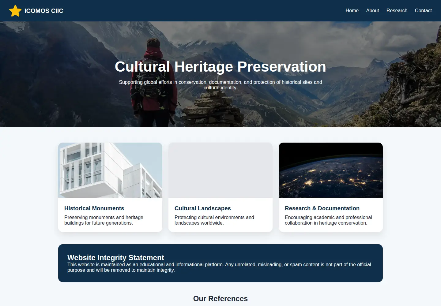
Task: Open the Contact nav link
Action: tap(423, 10)
